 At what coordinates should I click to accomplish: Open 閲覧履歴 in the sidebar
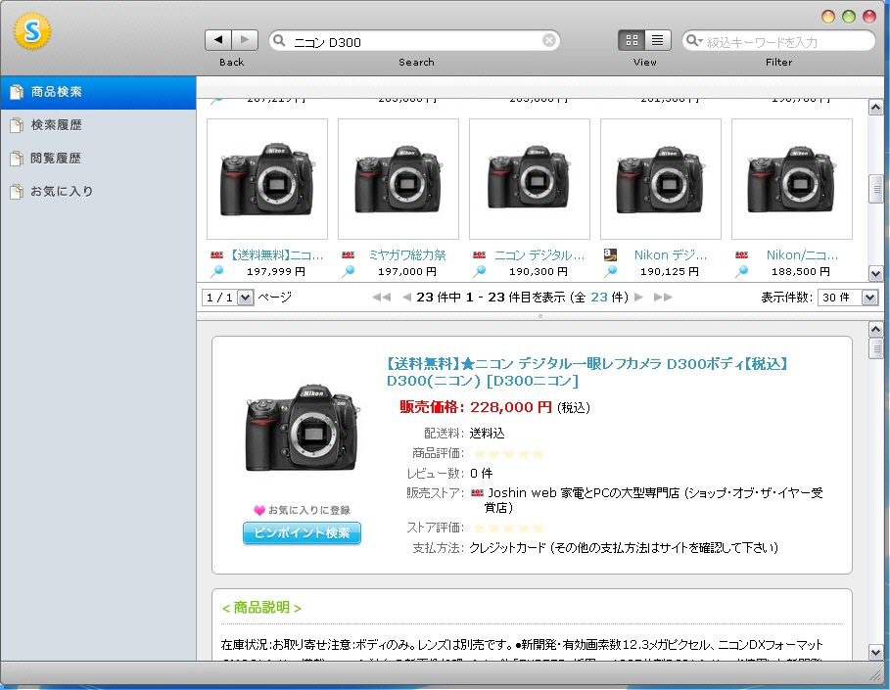98,159
